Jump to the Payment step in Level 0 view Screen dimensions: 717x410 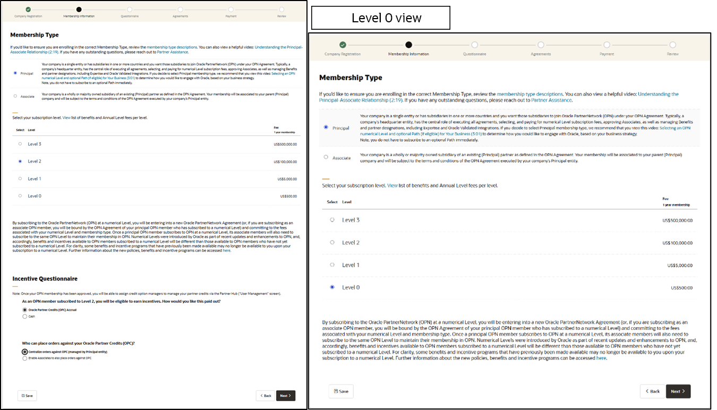point(607,45)
